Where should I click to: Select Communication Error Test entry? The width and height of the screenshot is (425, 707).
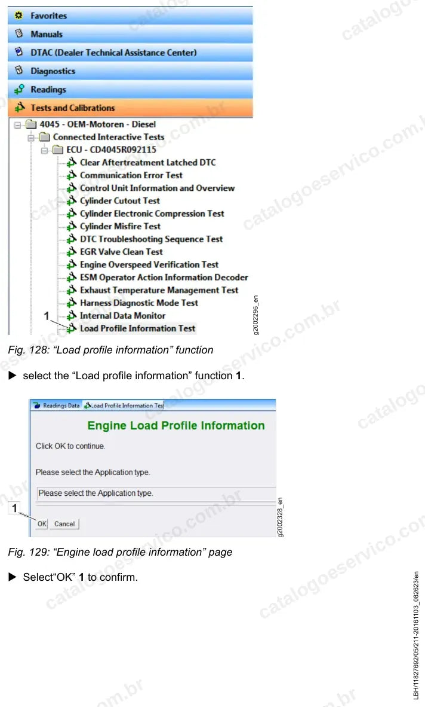tap(131, 175)
